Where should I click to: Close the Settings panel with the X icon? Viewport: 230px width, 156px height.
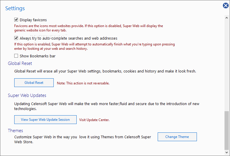click(226, 6)
